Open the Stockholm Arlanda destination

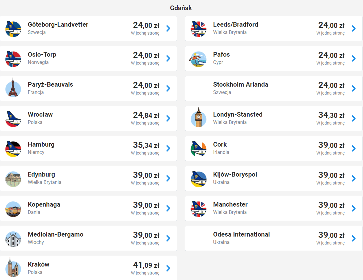[241, 84]
